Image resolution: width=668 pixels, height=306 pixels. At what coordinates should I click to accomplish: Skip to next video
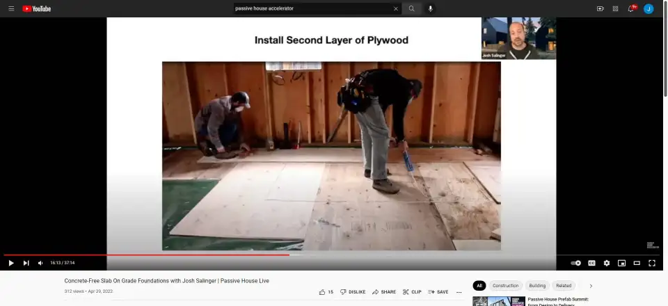click(26, 263)
